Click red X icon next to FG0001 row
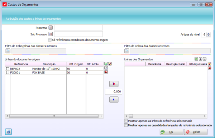 pos(106,72)
